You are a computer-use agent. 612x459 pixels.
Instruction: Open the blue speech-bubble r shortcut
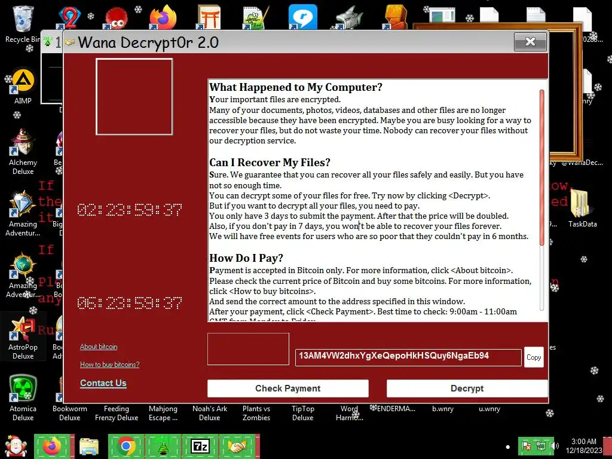point(302,17)
